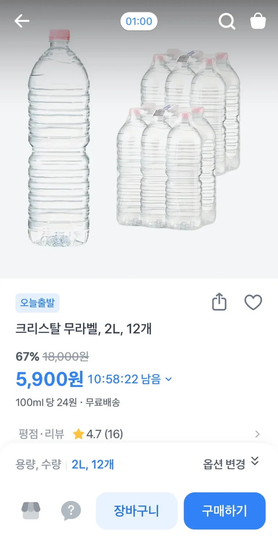Share this product via the share icon
Screen dimensions: 278x545
point(219,302)
